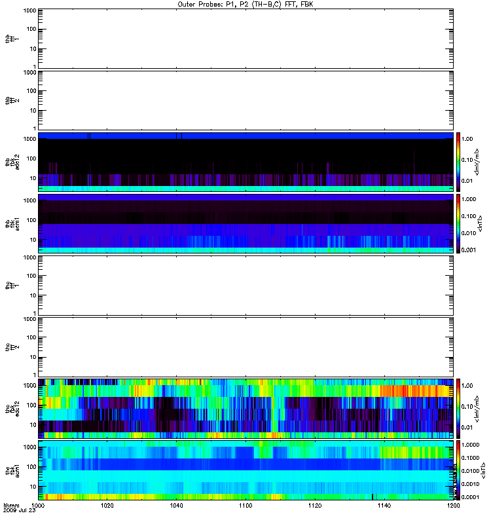Click the "1.0000" value on thc scm1 color bar
This screenshot has width=491, height=524.
coord(470,445)
